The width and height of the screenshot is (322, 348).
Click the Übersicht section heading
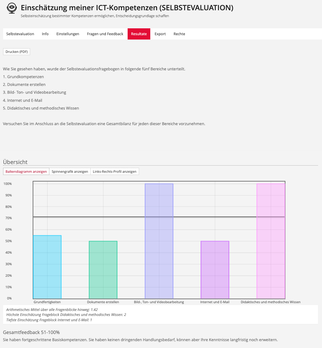point(15,162)
